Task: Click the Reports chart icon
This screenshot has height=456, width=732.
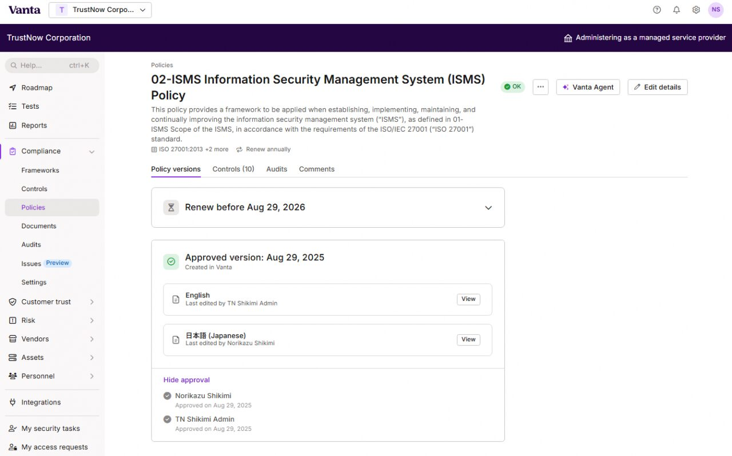Action: [13, 125]
